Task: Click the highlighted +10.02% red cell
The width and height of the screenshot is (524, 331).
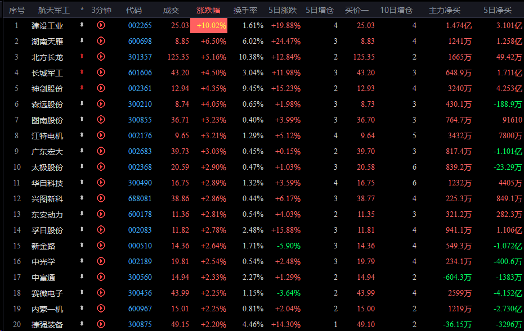Action: pos(209,25)
